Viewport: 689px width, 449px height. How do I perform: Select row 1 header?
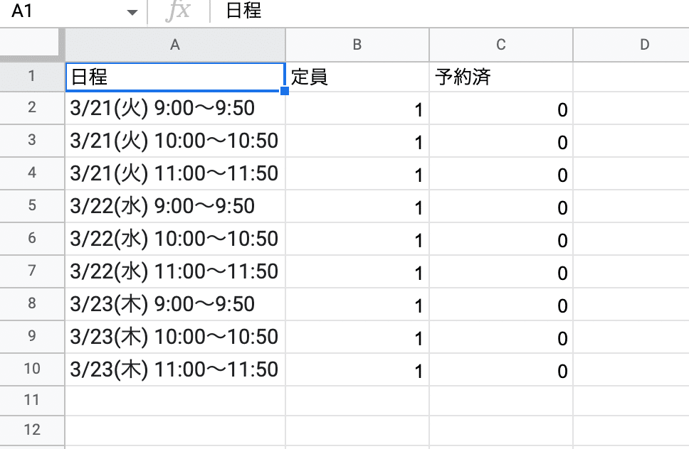coord(32,77)
